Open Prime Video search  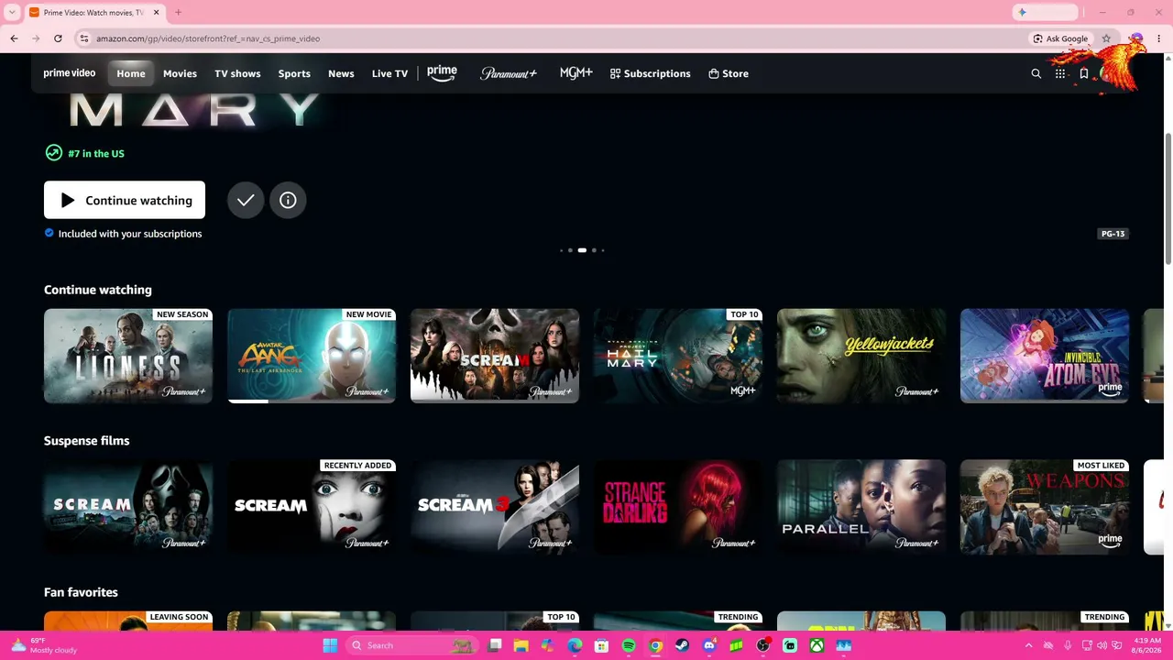(x=1036, y=73)
